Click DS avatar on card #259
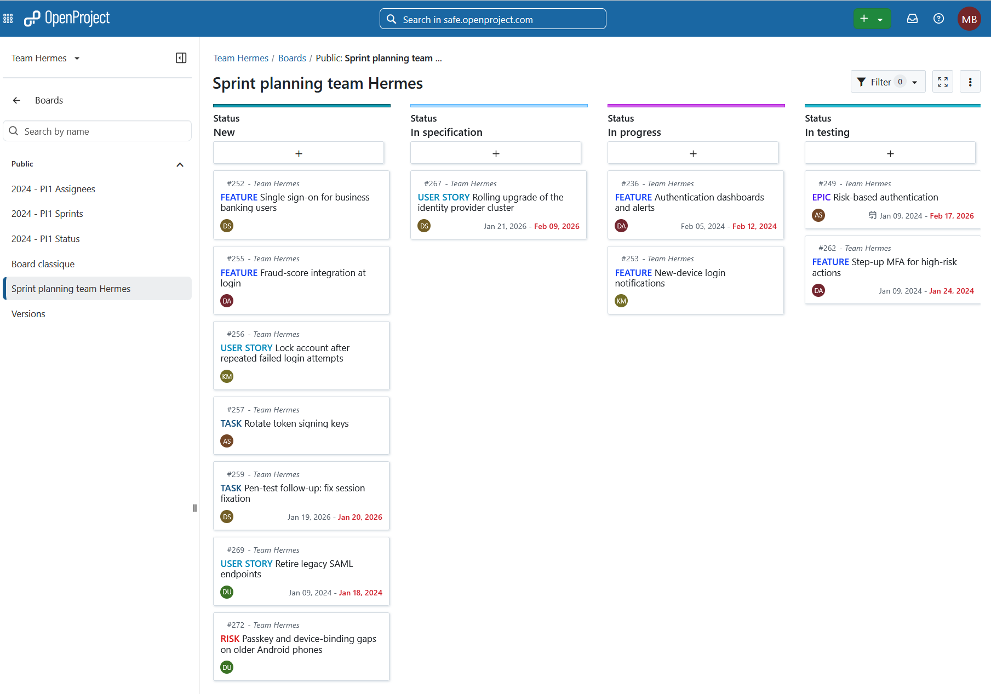991x694 pixels. [x=227, y=517]
